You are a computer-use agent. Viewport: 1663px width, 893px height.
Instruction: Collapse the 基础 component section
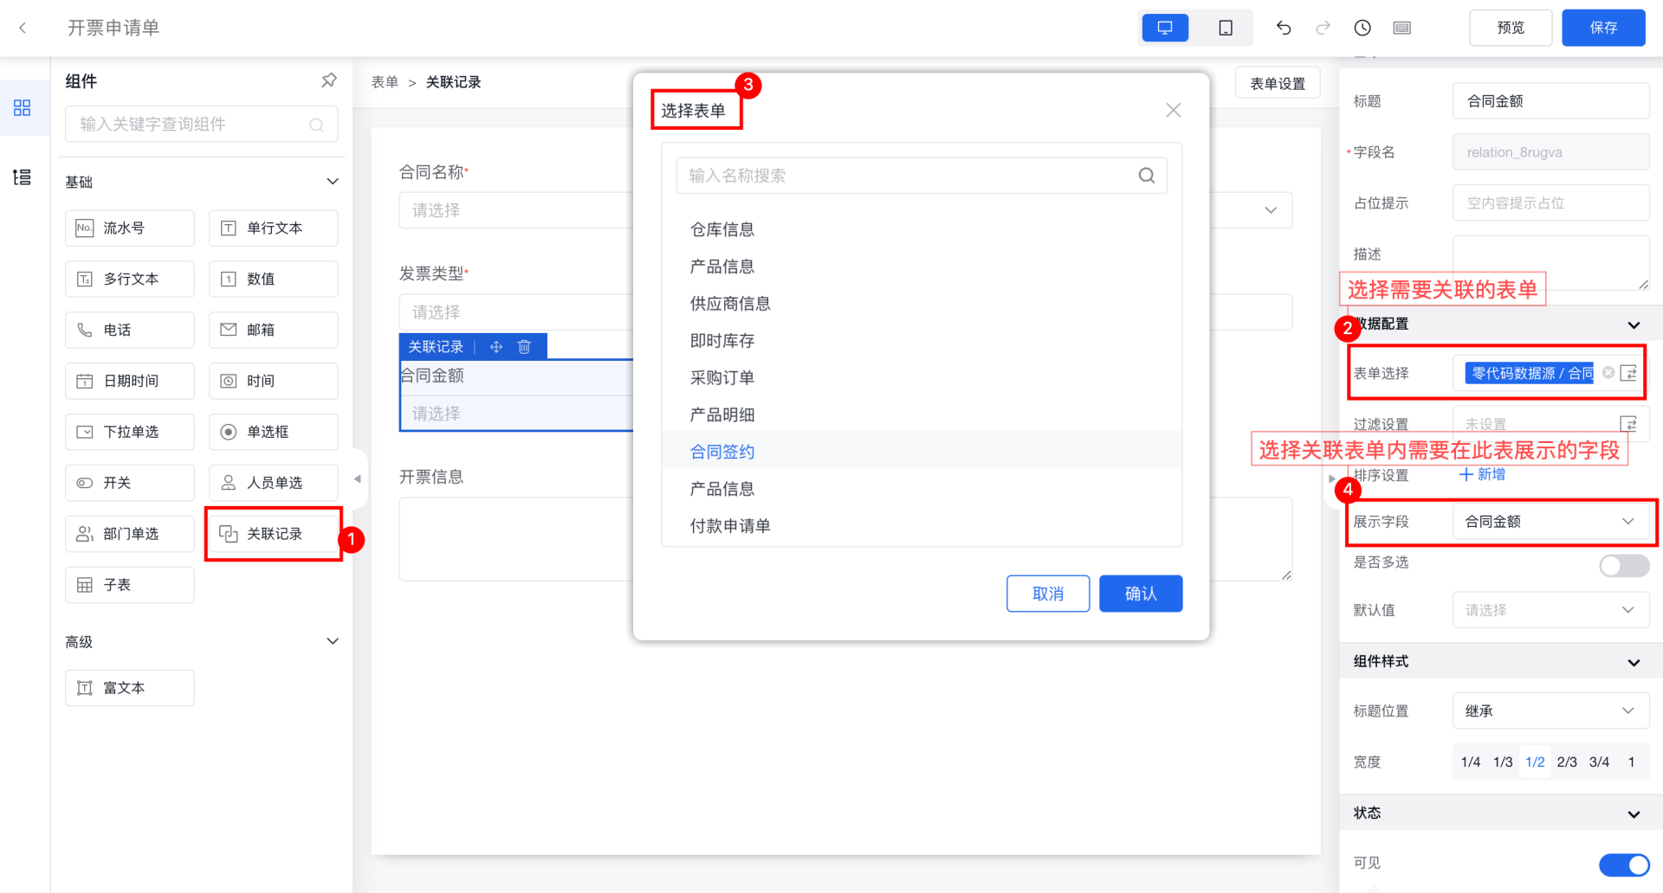click(x=332, y=182)
